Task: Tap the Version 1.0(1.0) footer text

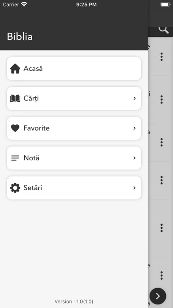Action: [74, 301]
